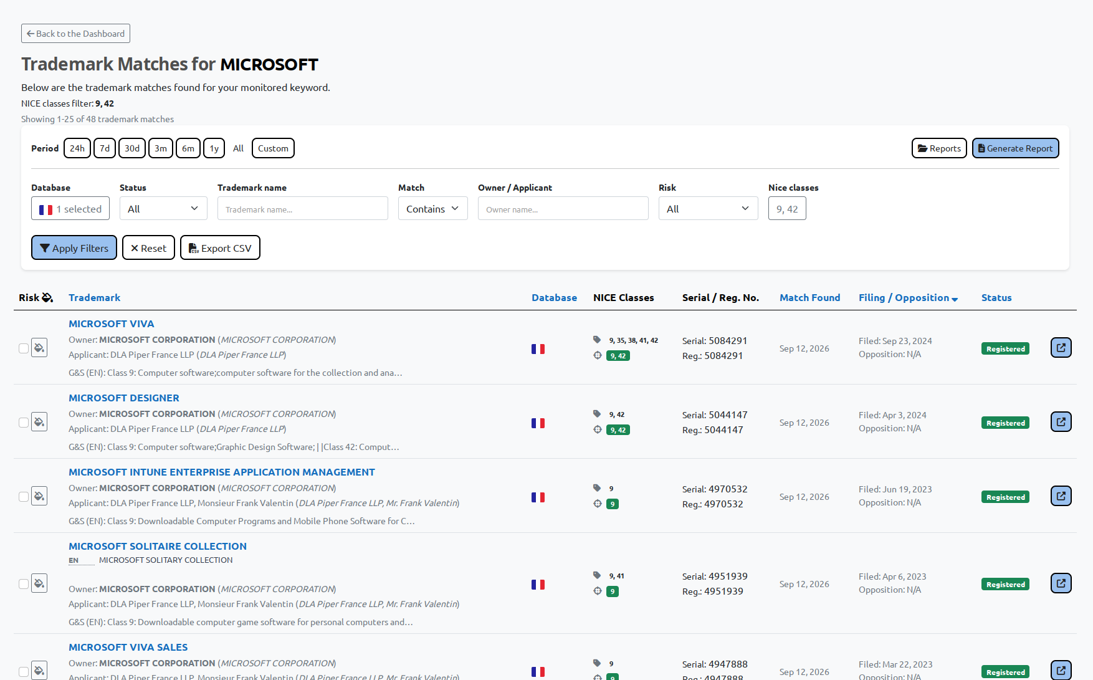This screenshot has height=680, width=1093.
Task: Open MICROSOFT VIVA SALES trademark link
Action: tap(128, 647)
